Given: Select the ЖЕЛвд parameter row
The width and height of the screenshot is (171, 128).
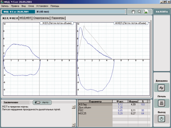Looking at the screenshot, I should (114, 104).
